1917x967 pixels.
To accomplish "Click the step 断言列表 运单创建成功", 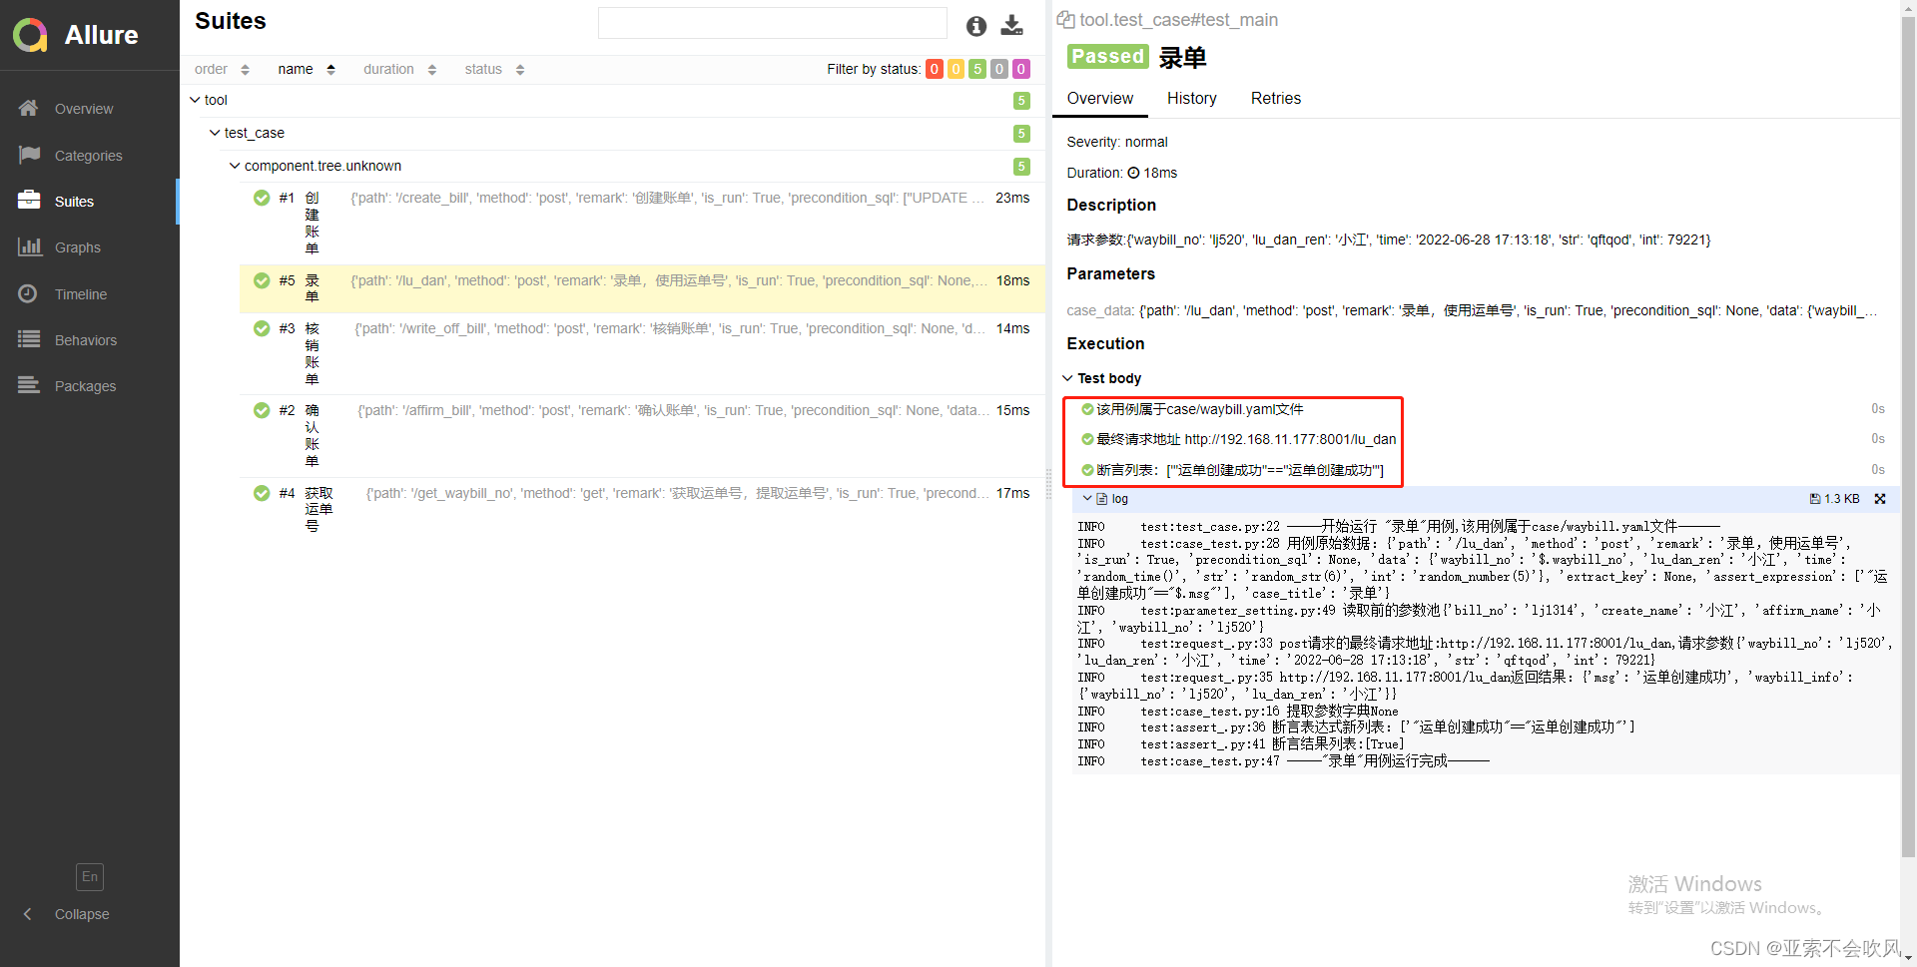I will [x=1240, y=470].
